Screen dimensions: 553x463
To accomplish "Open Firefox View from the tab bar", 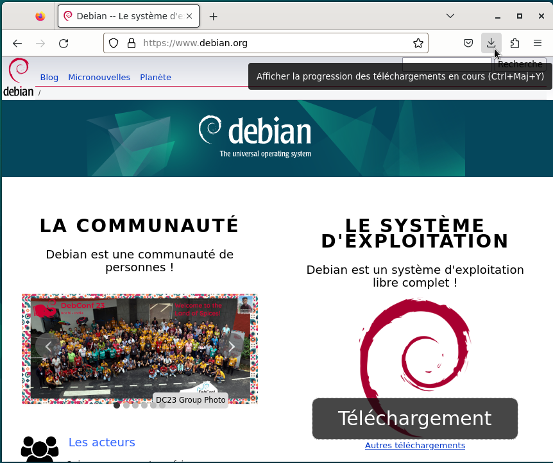I will [40, 16].
